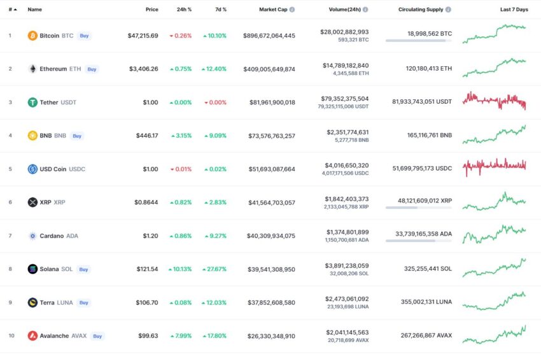Click Last 7 Days column header

click(x=514, y=10)
